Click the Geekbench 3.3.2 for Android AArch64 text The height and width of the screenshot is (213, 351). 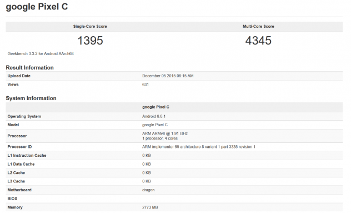click(41, 53)
